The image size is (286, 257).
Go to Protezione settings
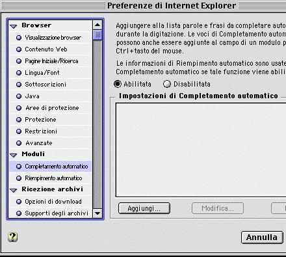click(51, 120)
